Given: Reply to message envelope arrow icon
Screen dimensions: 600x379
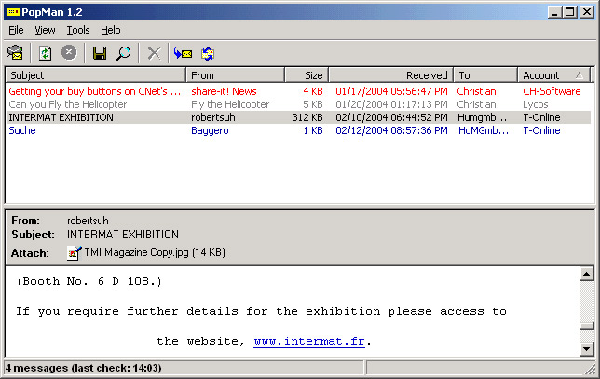Looking at the screenshot, I should pos(183,53).
